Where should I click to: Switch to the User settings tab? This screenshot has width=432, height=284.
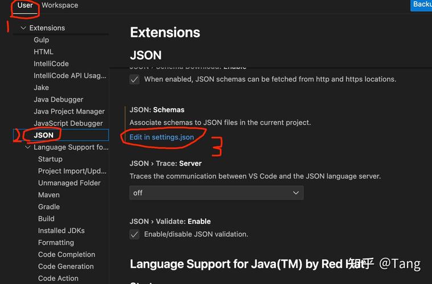coord(25,5)
